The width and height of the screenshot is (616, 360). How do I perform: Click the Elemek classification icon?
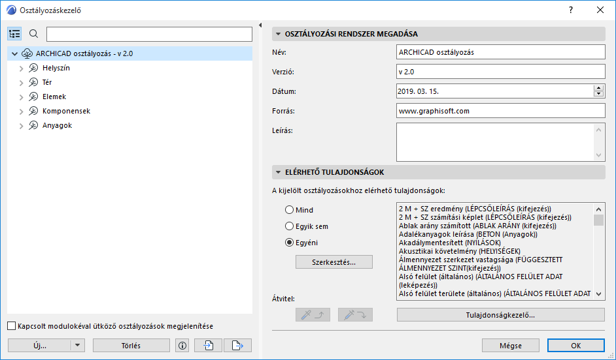pos(33,97)
